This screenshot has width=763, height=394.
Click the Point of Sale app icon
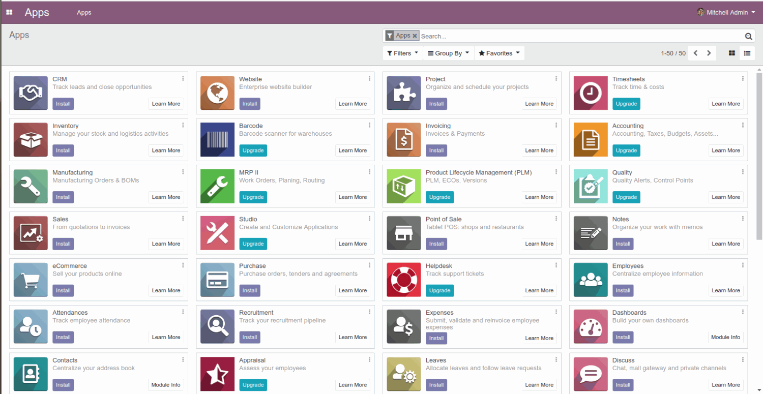pyautogui.click(x=403, y=233)
